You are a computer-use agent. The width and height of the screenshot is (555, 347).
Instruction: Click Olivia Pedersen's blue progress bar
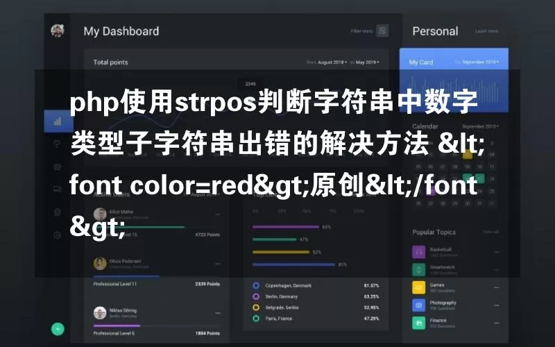[x=126, y=276]
